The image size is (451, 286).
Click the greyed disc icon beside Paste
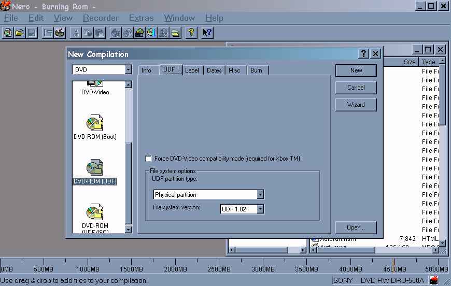[116, 33]
